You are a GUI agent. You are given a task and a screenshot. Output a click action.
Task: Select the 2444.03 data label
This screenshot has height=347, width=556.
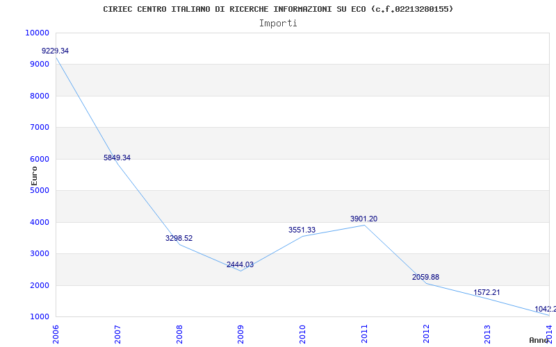point(240,264)
